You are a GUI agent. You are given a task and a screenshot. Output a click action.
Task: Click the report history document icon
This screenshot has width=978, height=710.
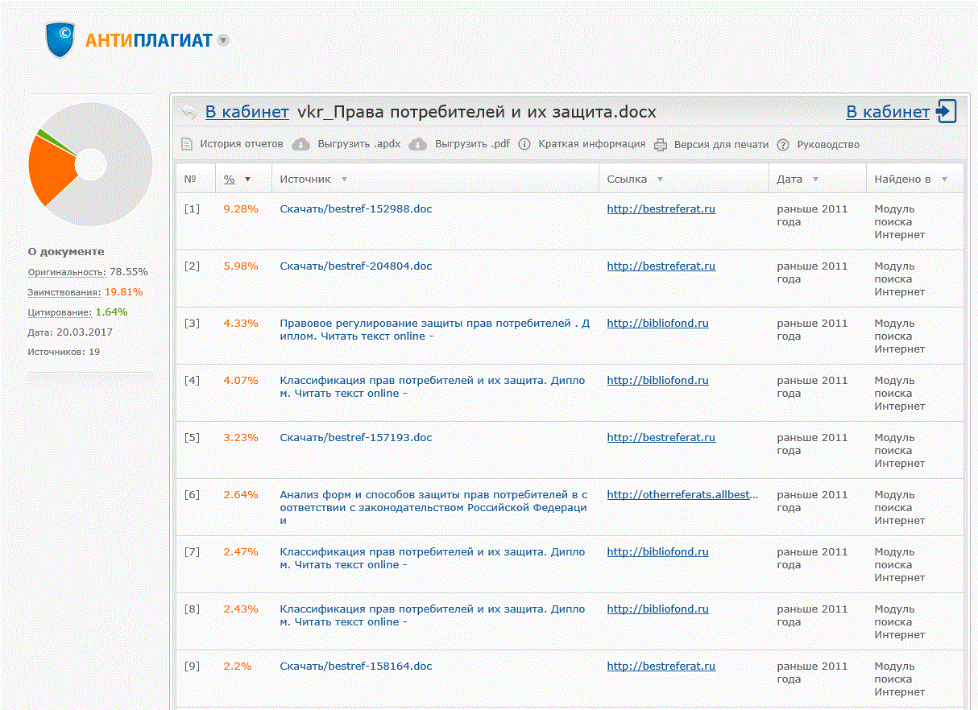click(187, 145)
